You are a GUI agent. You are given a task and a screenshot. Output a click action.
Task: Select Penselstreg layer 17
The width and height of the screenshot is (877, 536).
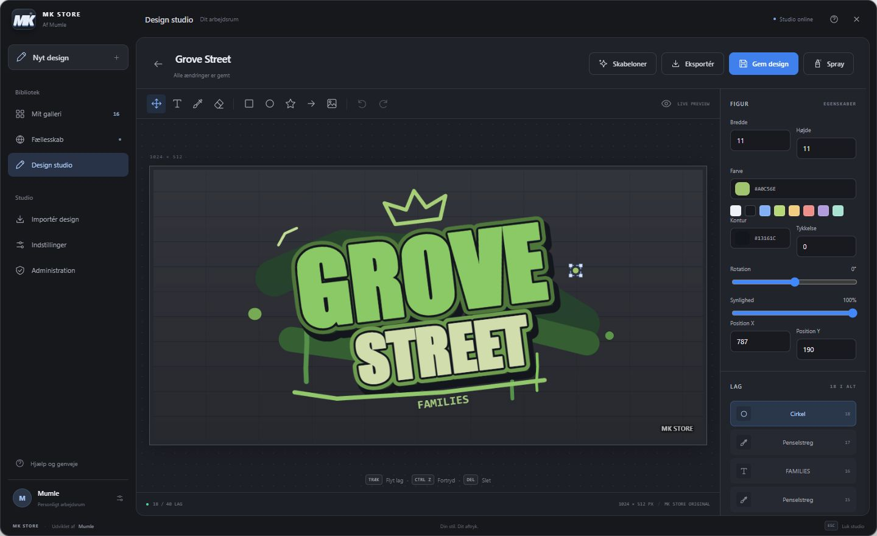[793, 442]
